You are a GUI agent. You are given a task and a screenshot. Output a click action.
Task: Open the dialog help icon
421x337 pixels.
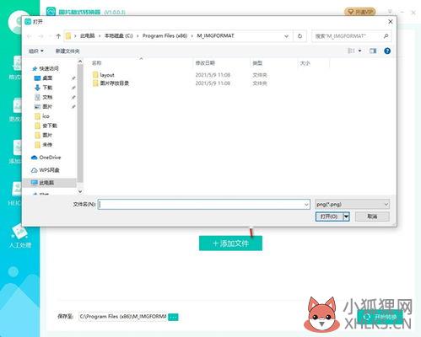click(x=387, y=51)
